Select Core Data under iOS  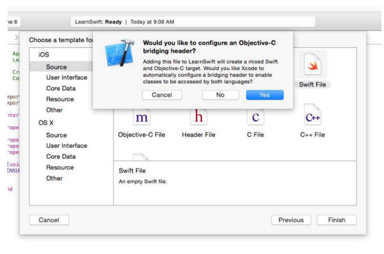[x=61, y=88]
